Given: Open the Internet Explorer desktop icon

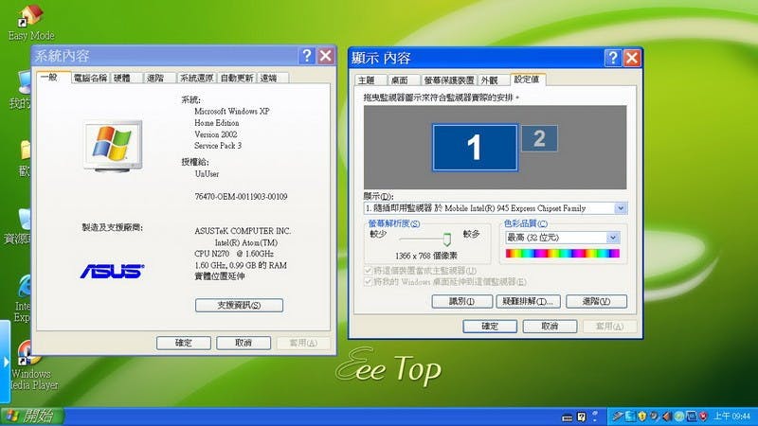Looking at the screenshot, I should click(22, 298).
